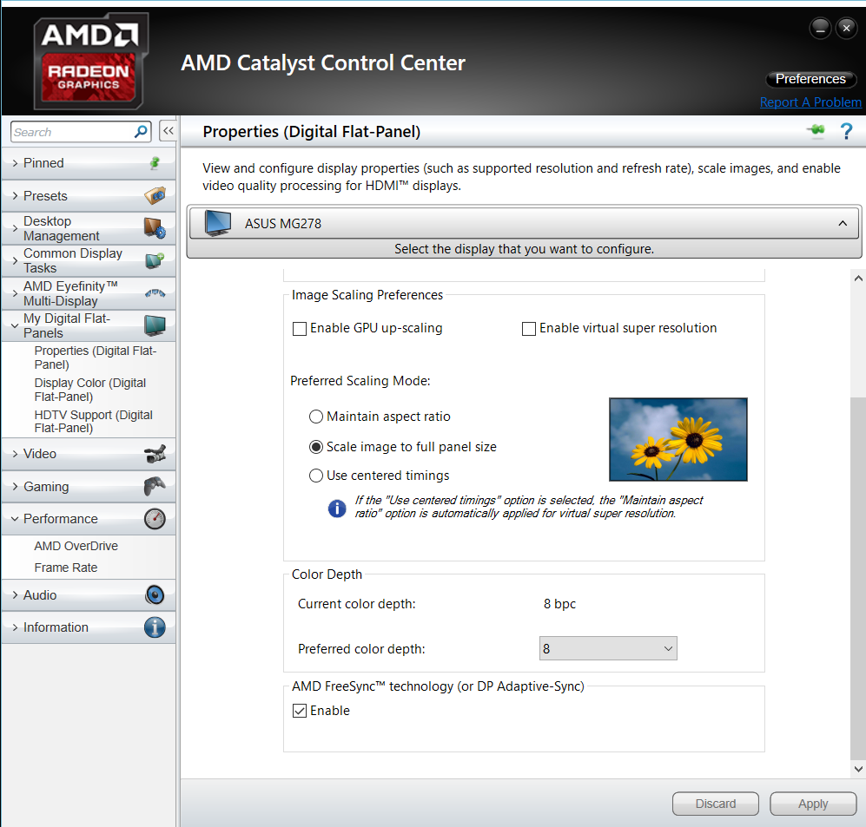
Task: Open Properties (Digital Flat-Panel) page
Action: (x=95, y=358)
